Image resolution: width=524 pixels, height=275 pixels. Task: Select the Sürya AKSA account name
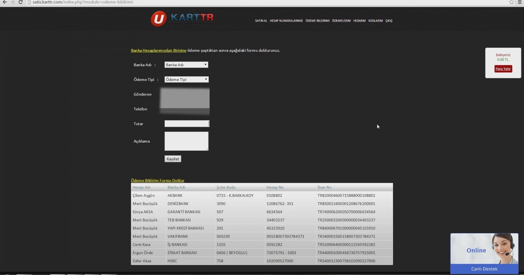(143, 212)
